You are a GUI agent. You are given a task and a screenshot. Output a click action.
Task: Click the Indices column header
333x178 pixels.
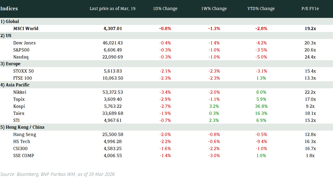coord(9,9)
